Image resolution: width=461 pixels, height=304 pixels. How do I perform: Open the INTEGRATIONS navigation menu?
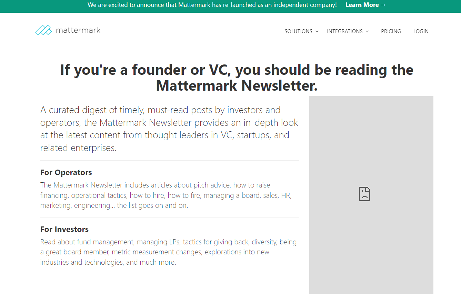[345, 31]
